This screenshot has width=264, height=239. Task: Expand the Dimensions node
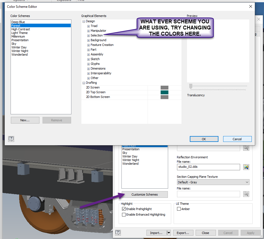tap(88, 69)
